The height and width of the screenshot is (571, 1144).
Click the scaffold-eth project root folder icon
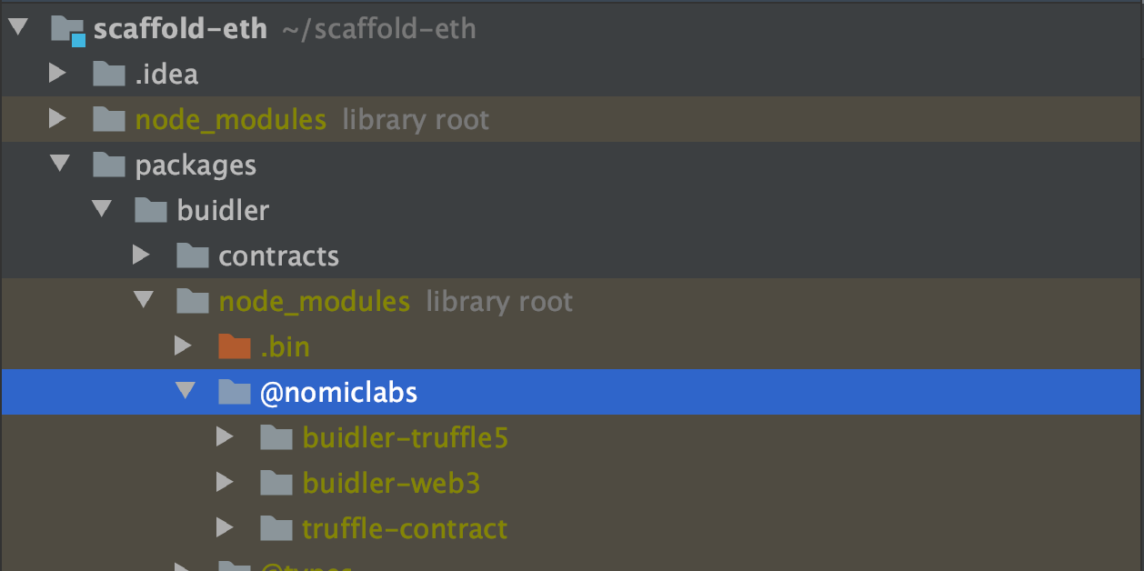(69, 28)
